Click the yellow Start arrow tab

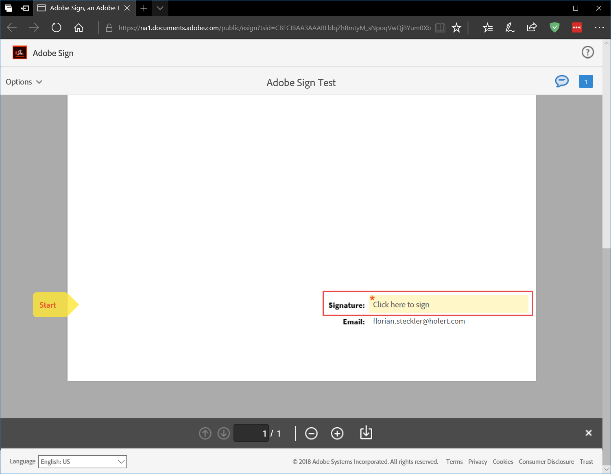tap(55, 305)
